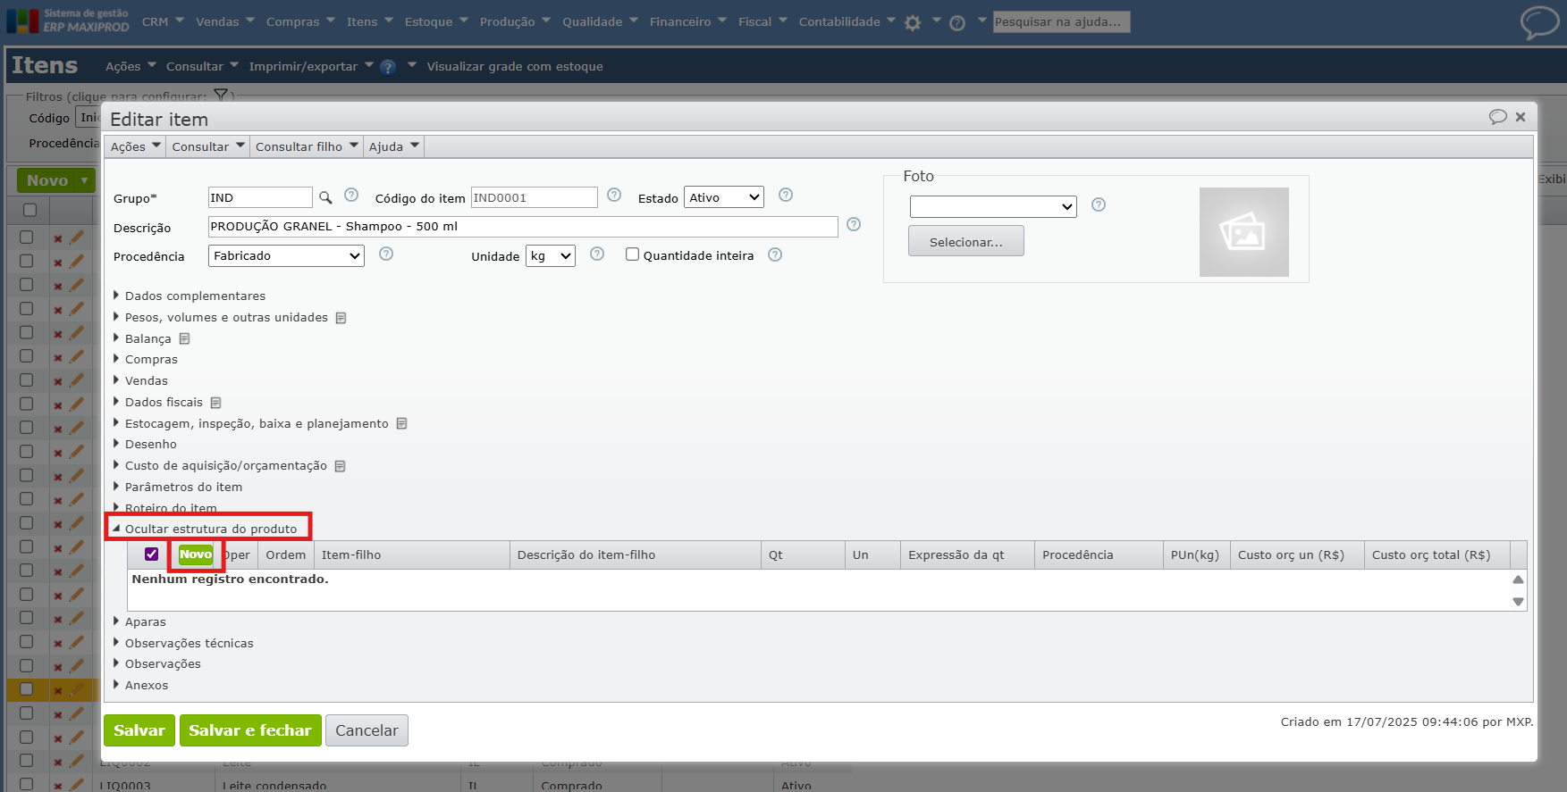The image size is (1567, 792).
Task: Open the dialog Ações menu
Action: point(135,146)
